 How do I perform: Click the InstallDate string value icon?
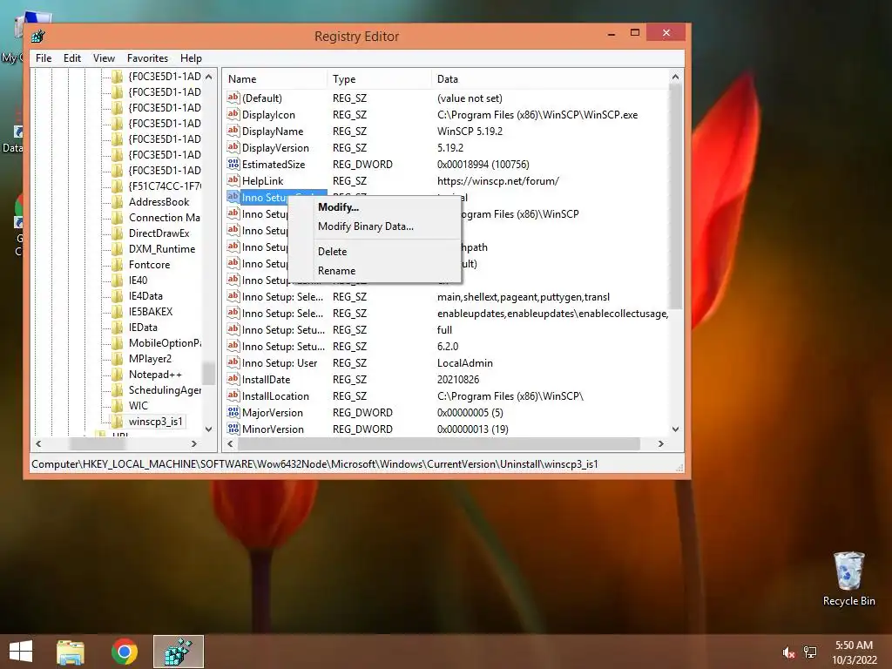click(x=233, y=379)
